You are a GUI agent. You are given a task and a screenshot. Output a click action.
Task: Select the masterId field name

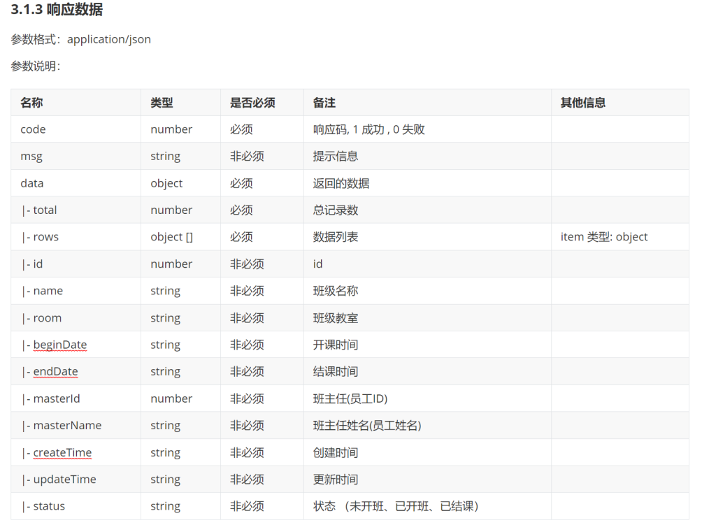[56, 398]
